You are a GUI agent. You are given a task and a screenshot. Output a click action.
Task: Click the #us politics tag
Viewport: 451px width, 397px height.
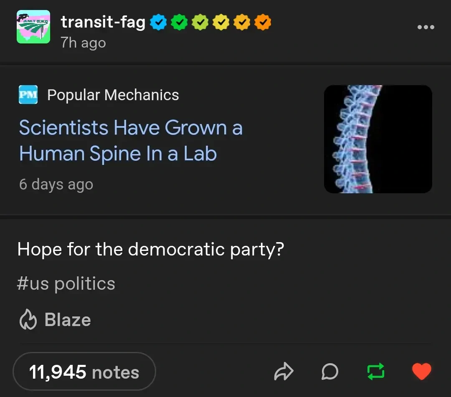66,284
